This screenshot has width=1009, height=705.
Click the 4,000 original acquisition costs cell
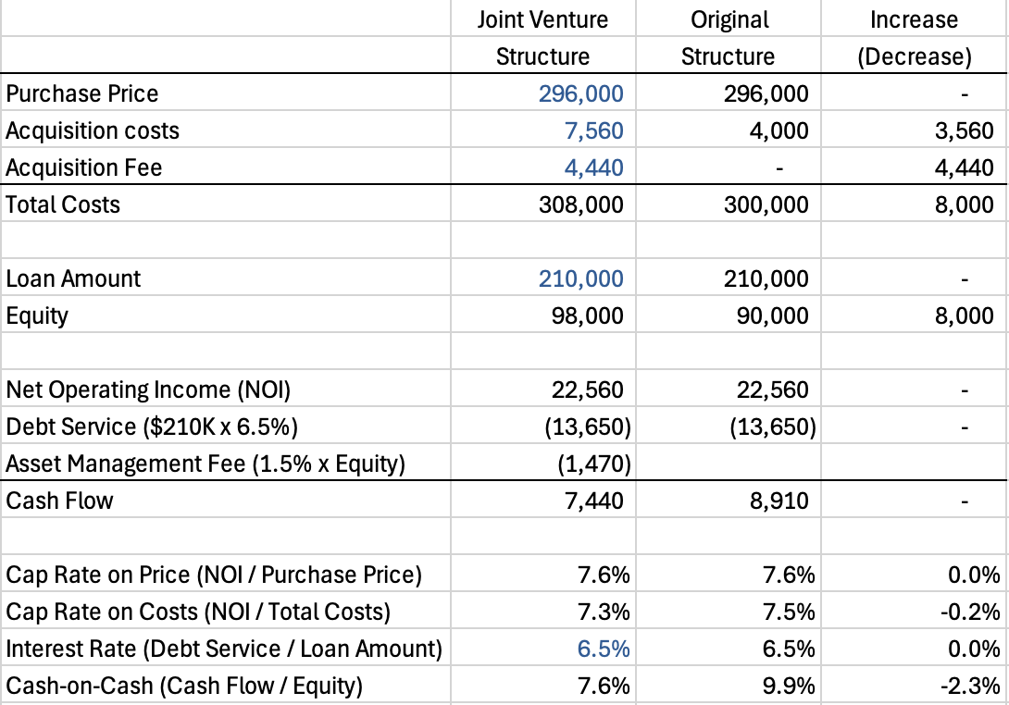779,130
